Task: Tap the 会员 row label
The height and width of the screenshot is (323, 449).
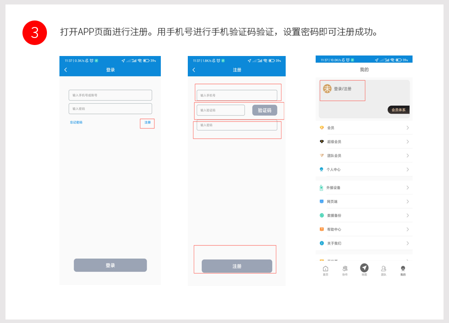Action: click(331, 128)
